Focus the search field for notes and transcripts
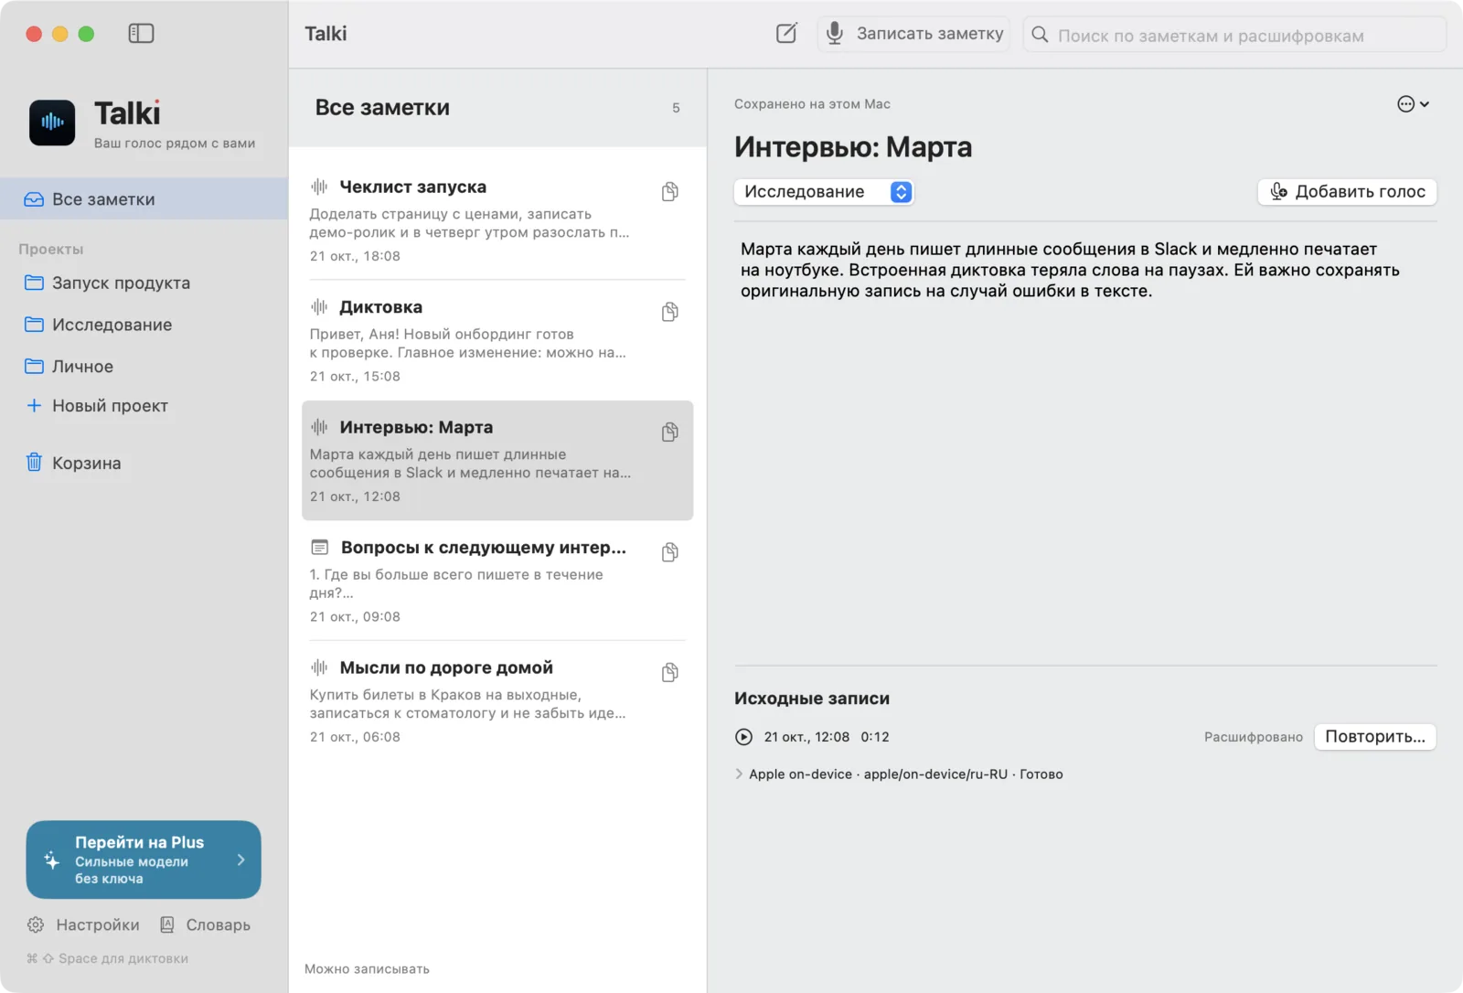The width and height of the screenshot is (1463, 993). [1234, 36]
